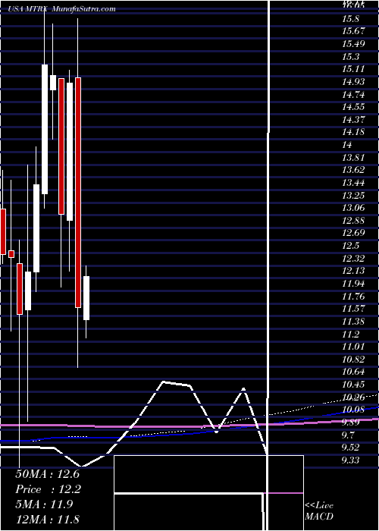Click the small red candlestick body near 12.4
This screenshot has width=379, height=531.
pyautogui.click(x=11, y=254)
